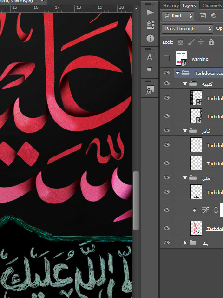Hide the Tarhdokan.com group
This screenshot has width=223, height=298.
coord(167,73)
